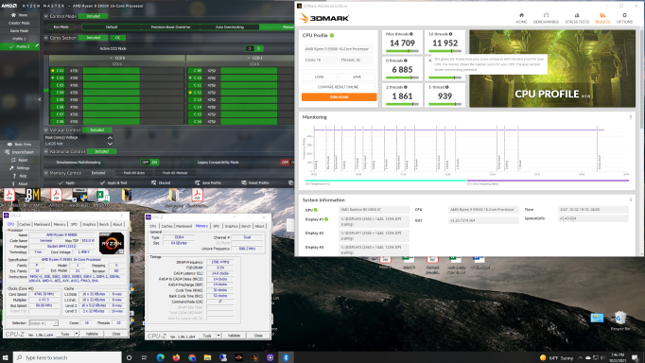This screenshot has width=645, height=363.
Task: Select Active CCD Mode 1
Action: tap(250, 48)
